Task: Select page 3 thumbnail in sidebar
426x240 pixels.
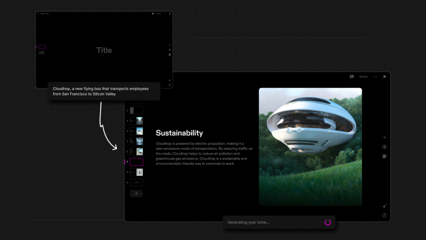Action: (136, 121)
